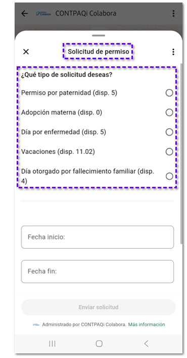Click the vertical scrollbar on the right
This screenshot has height=358, width=187.
click(x=181, y=154)
